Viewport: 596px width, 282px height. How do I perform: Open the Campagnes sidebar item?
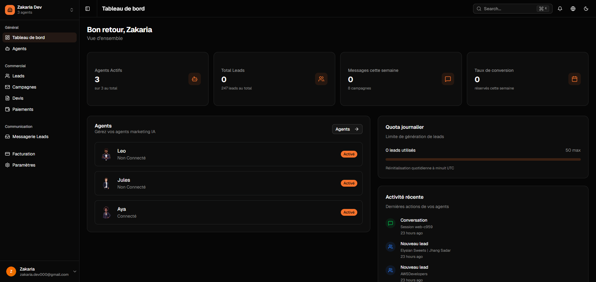pos(24,87)
